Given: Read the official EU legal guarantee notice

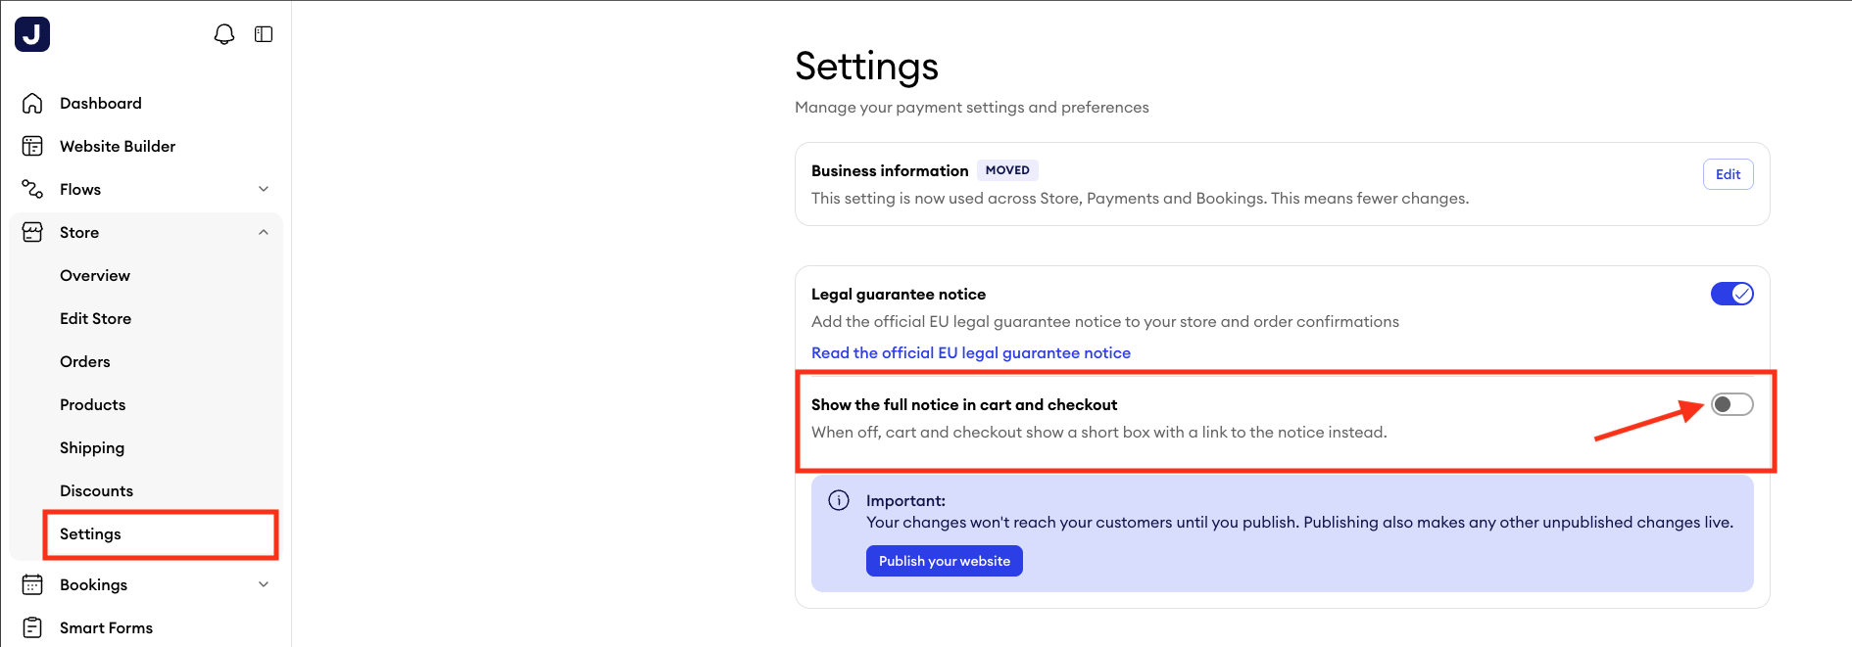Looking at the screenshot, I should (971, 352).
